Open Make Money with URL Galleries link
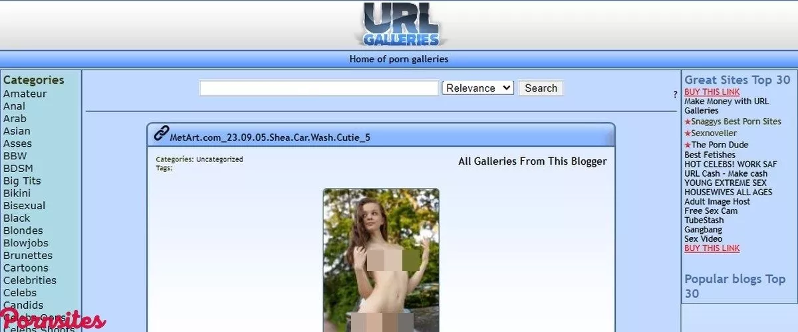This screenshot has height=332, width=798. [x=726, y=106]
